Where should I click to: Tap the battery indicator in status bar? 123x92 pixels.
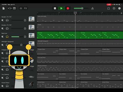pos(120,5)
